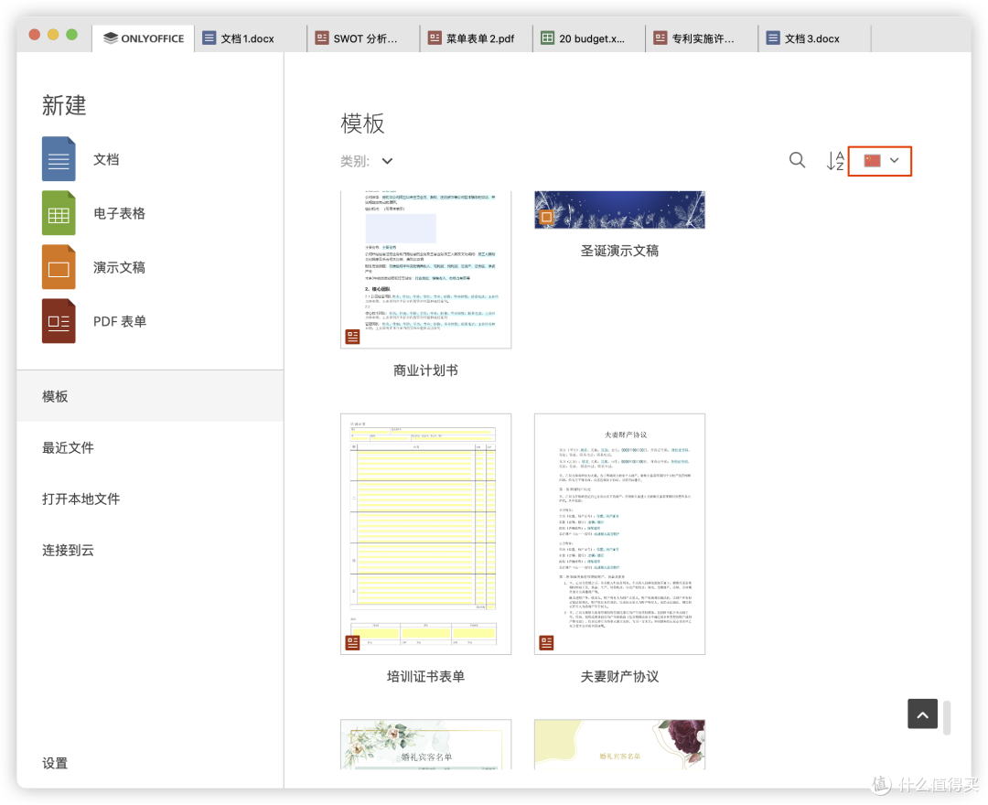
Task: Open the language flag dropdown
Action: 880,161
